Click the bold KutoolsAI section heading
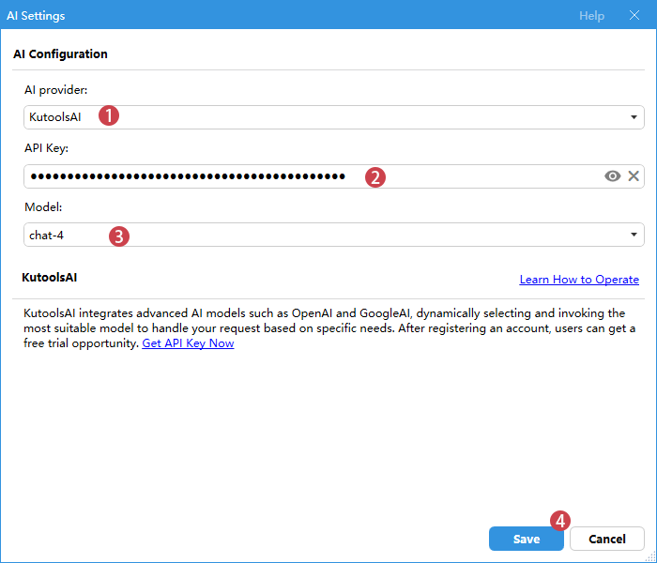The image size is (657, 563). [50, 278]
